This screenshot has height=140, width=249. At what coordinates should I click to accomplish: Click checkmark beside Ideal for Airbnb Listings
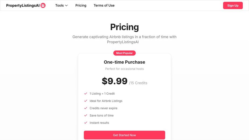pyautogui.click(x=86, y=101)
